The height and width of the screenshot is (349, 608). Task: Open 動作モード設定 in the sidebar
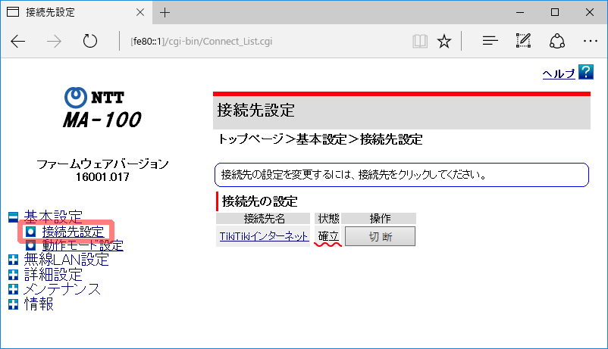coord(83,245)
